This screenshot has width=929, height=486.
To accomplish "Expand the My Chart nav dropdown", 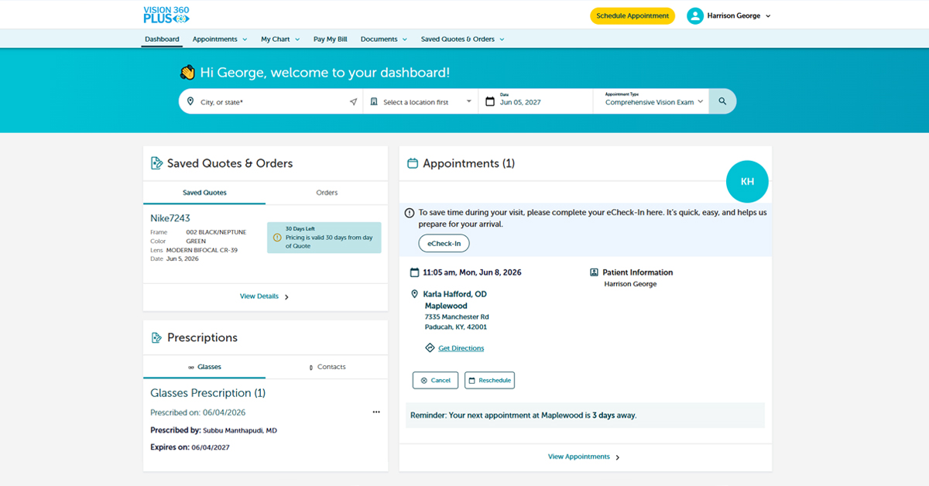I will pos(297,39).
